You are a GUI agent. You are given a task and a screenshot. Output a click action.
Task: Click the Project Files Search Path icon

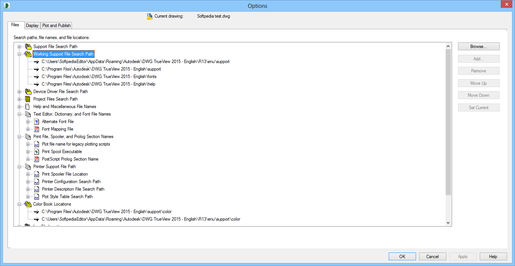27,99
